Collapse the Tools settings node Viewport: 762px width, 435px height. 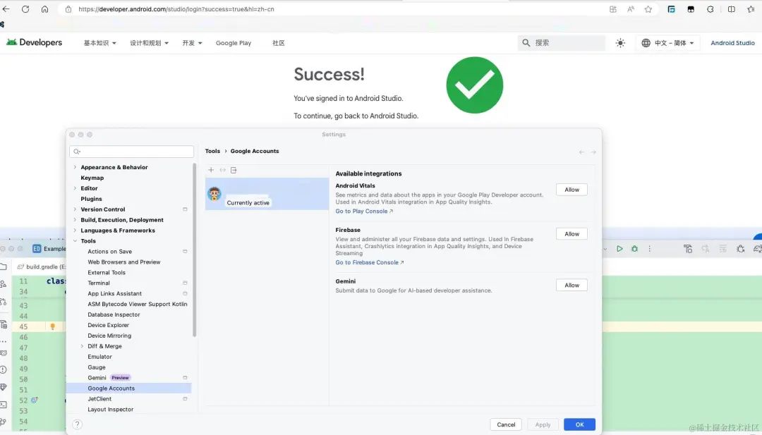[x=75, y=241]
